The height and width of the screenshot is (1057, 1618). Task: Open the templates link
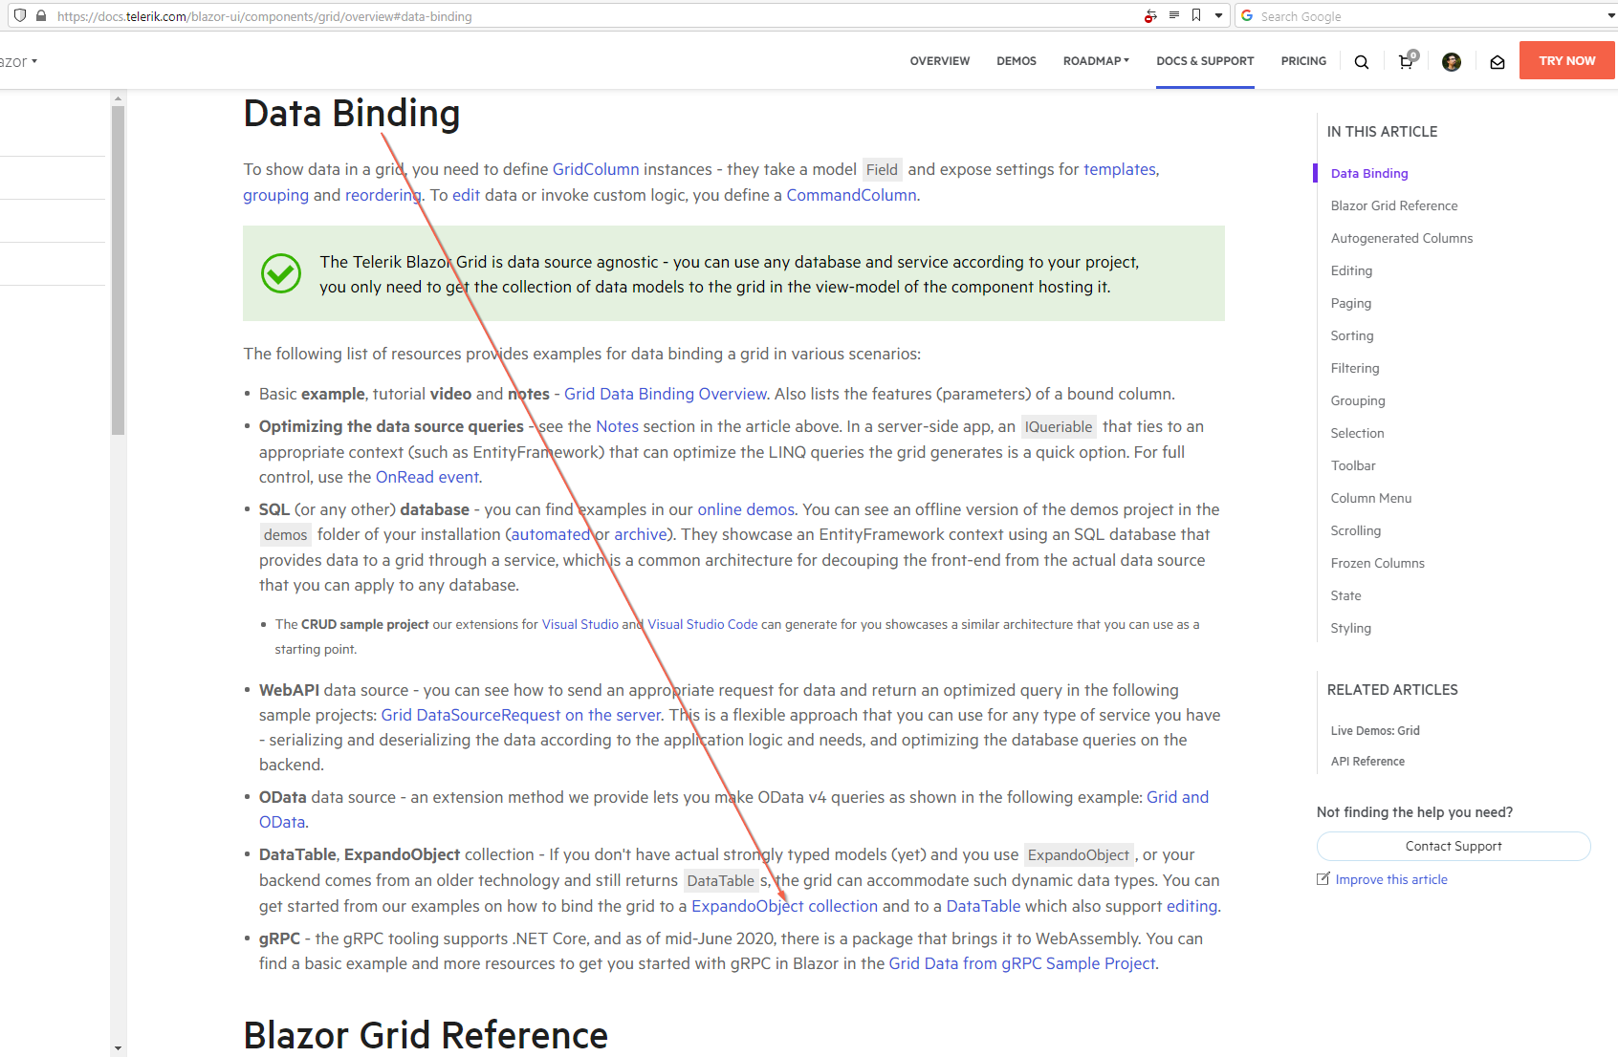(x=1120, y=169)
